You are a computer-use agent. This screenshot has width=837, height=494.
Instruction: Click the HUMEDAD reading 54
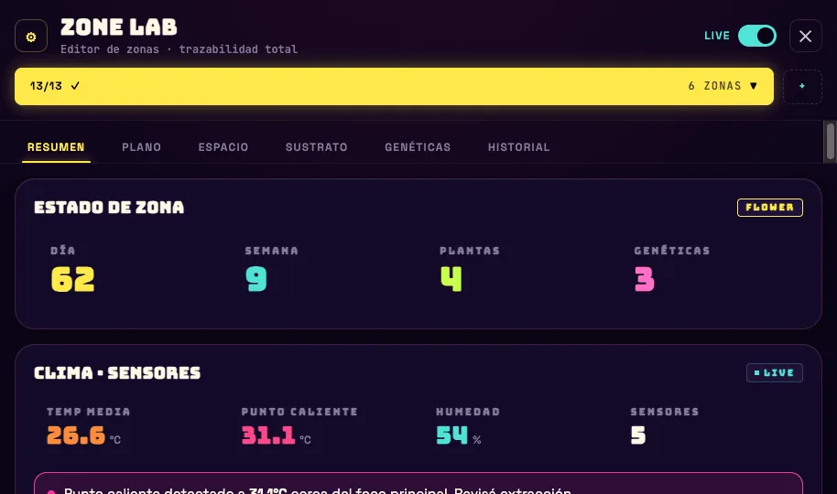click(x=451, y=435)
